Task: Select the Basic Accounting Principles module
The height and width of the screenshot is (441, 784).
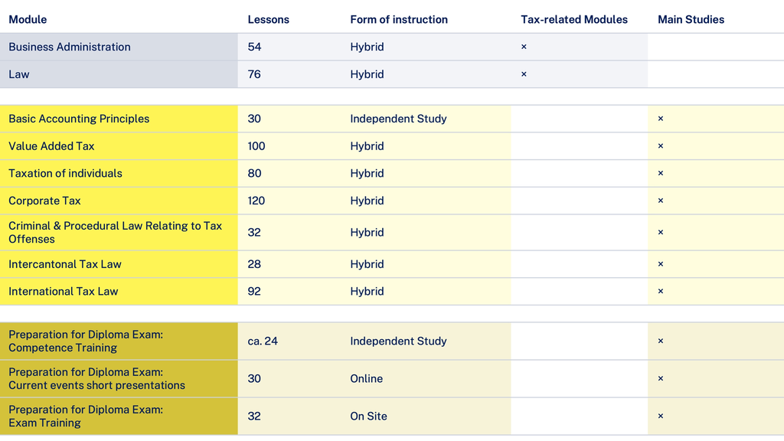Action: click(x=79, y=119)
